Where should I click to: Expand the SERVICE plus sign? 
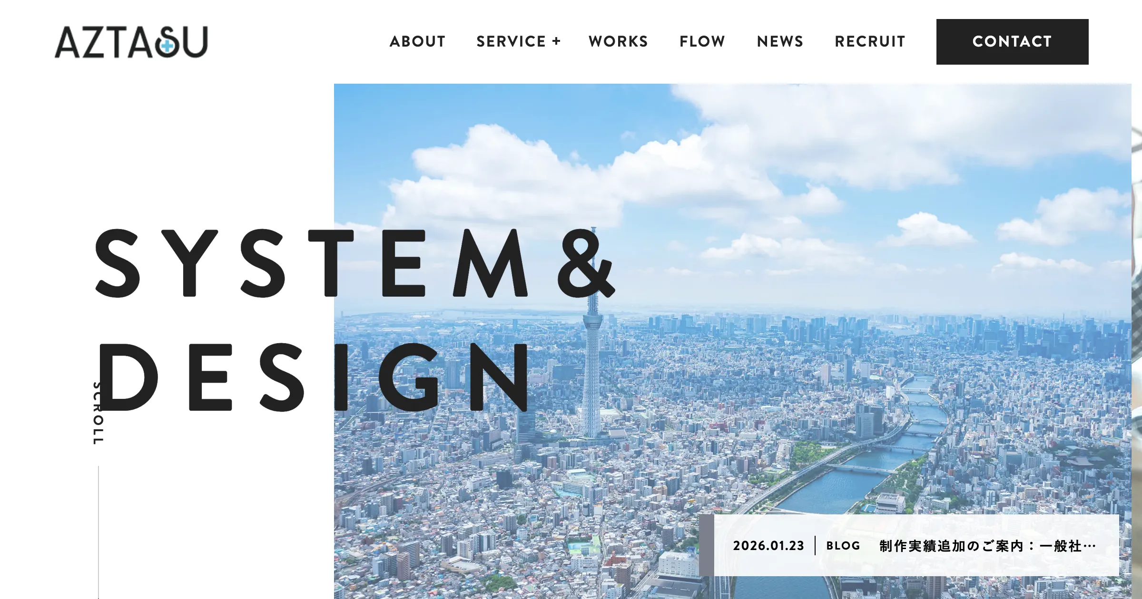click(556, 41)
